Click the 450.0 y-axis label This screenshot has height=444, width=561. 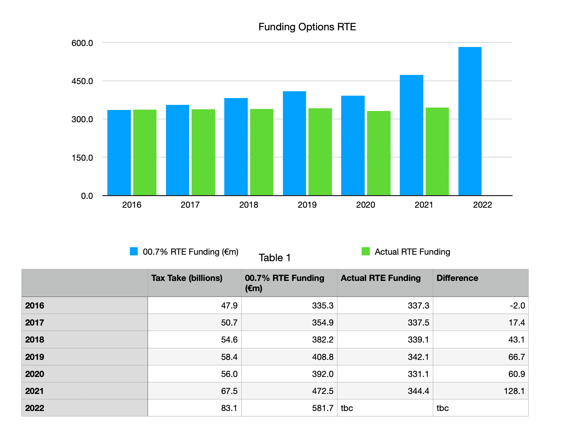point(82,81)
